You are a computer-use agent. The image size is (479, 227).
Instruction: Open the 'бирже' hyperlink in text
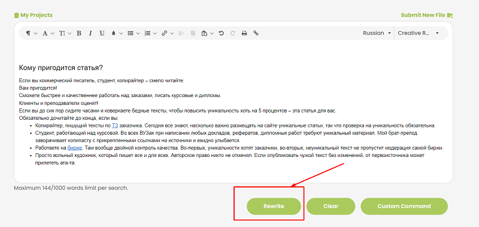75,148
